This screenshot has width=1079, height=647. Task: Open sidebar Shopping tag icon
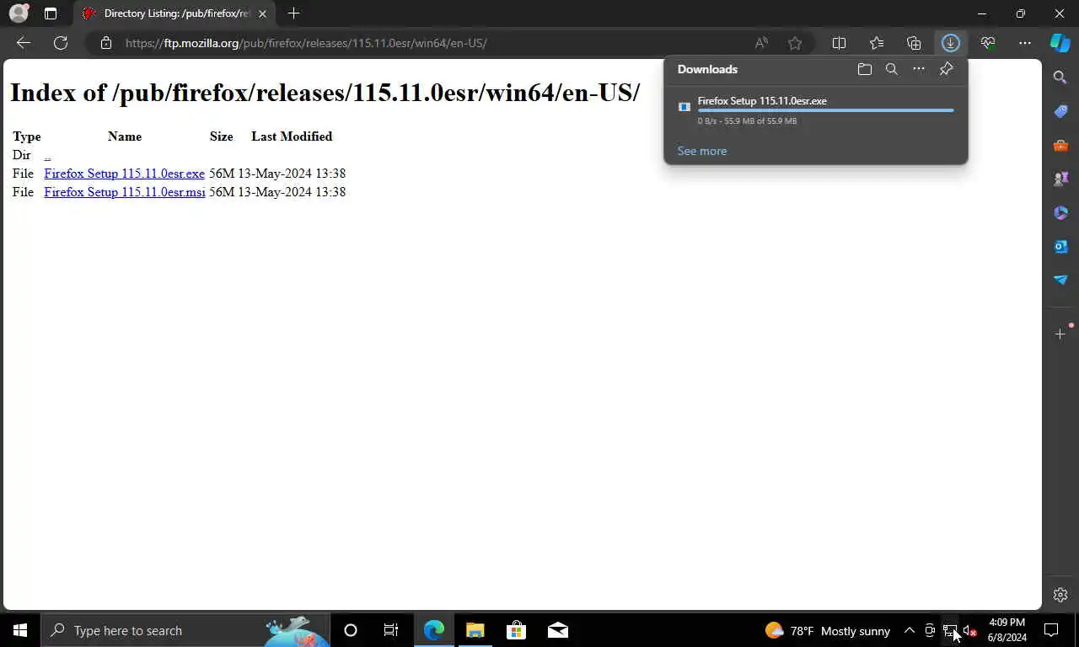click(x=1060, y=111)
